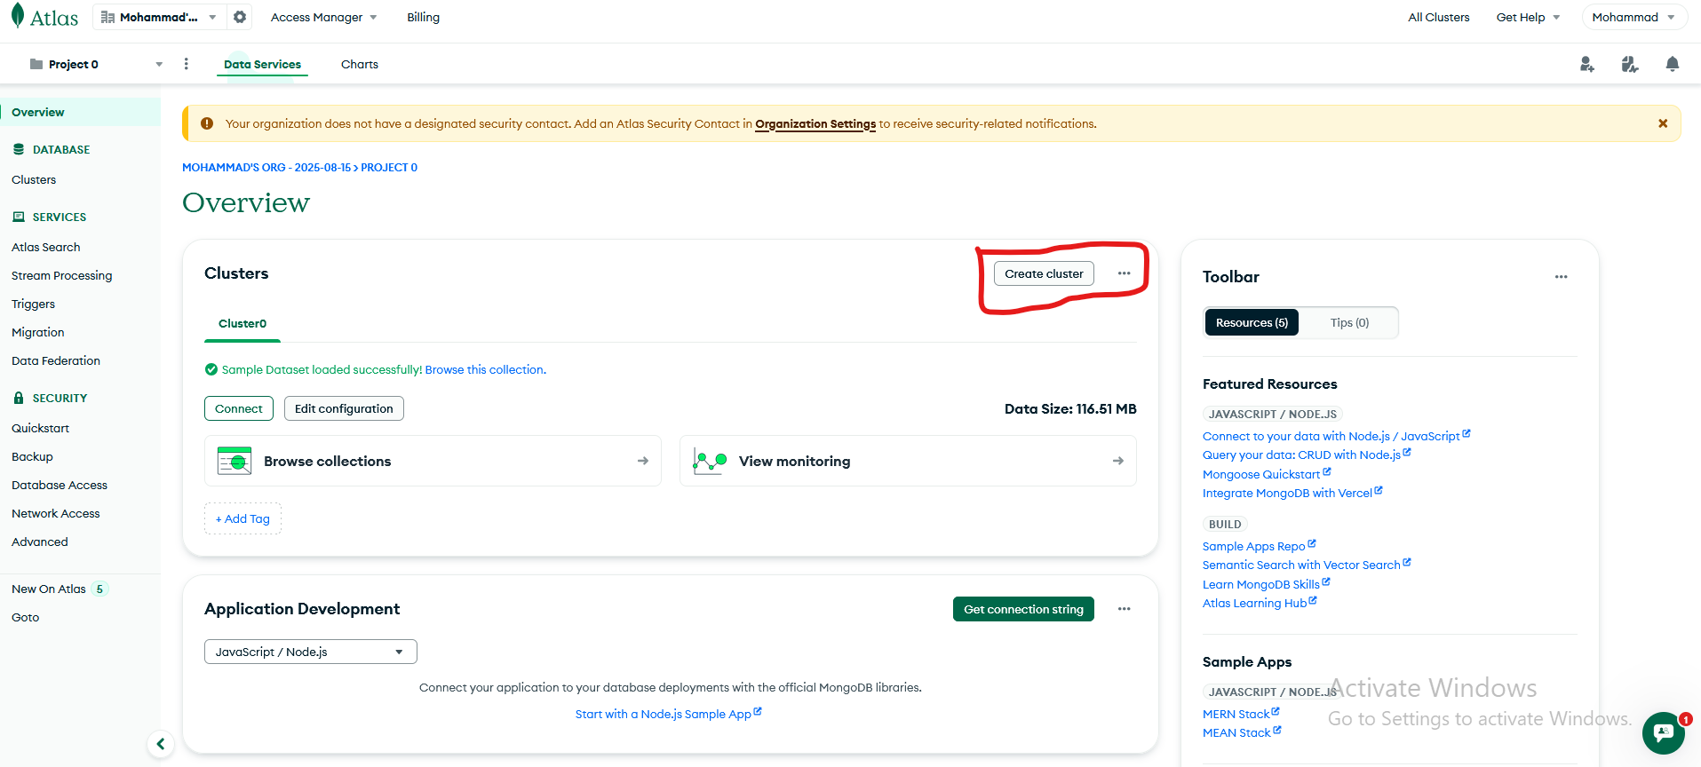The width and height of the screenshot is (1701, 767).
Task: Click the invite user icon
Action: (x=1587, y=64)
